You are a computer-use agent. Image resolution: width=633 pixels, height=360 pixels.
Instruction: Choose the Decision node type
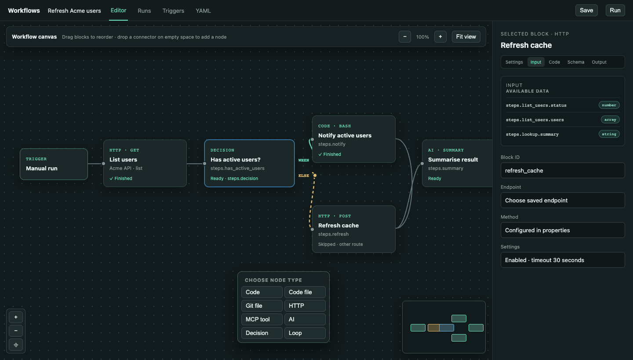(x=262, y=333)
